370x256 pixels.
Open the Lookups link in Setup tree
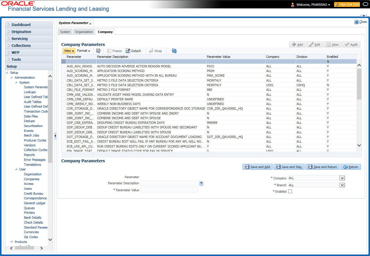[30, 92]
